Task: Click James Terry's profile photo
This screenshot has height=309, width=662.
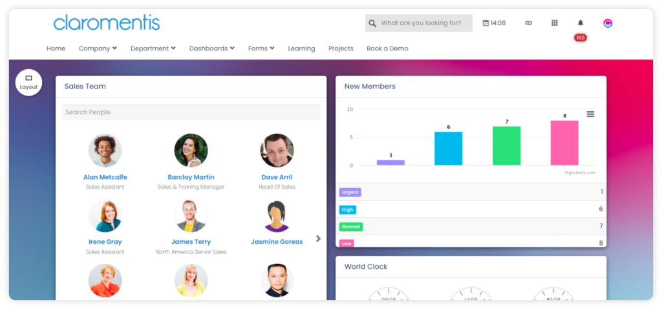Action: pyautogui.click(x=191, y=216)
